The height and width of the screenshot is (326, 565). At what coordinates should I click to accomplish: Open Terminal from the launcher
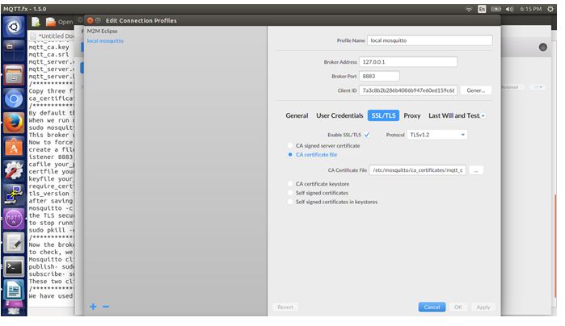point(14,266)
